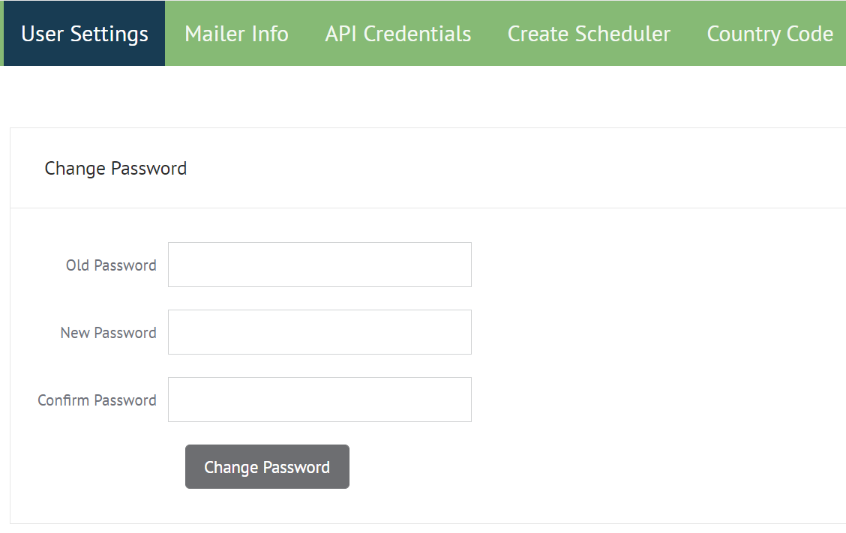This screenshot has width=846, height=533.
Task: Place cursor in the topmost password box
Action: [319, 265]
